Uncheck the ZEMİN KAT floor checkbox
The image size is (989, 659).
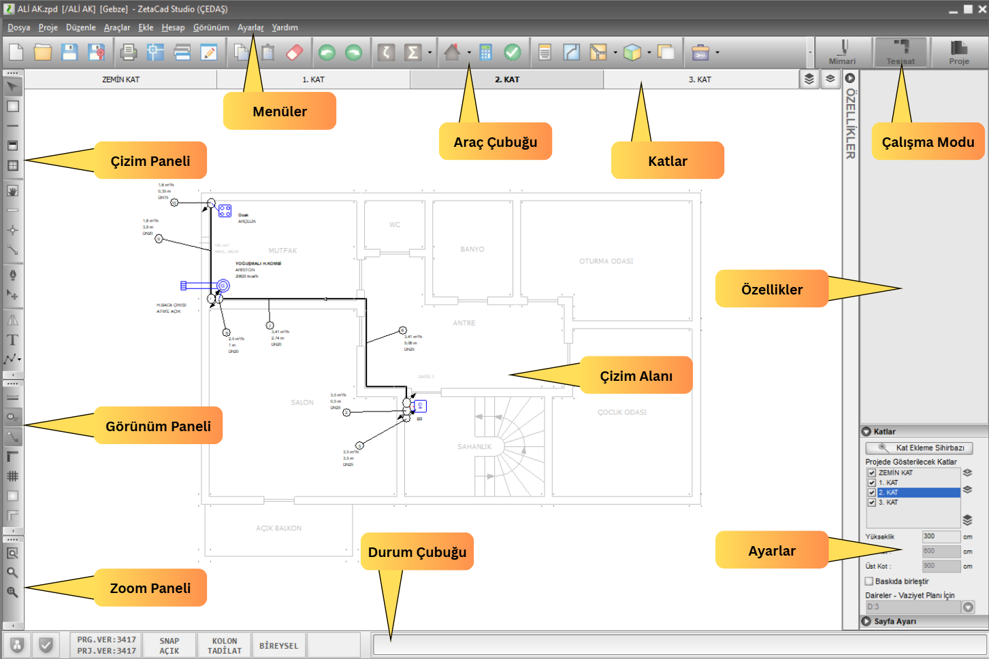pos(871,473)
